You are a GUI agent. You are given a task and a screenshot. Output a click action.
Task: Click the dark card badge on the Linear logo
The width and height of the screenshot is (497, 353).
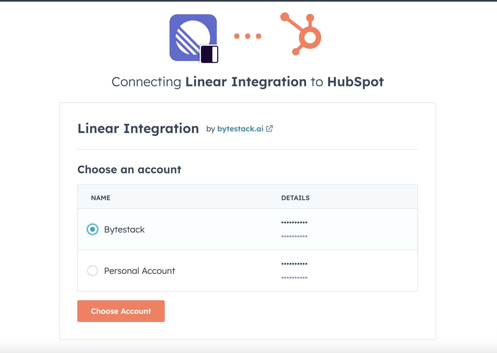210,53
